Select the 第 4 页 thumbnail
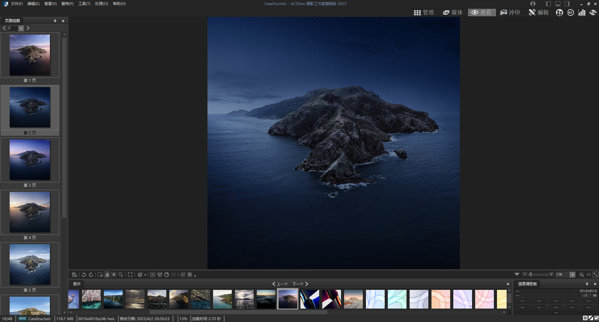The image size is (599, 322). [x=30, y=212]
